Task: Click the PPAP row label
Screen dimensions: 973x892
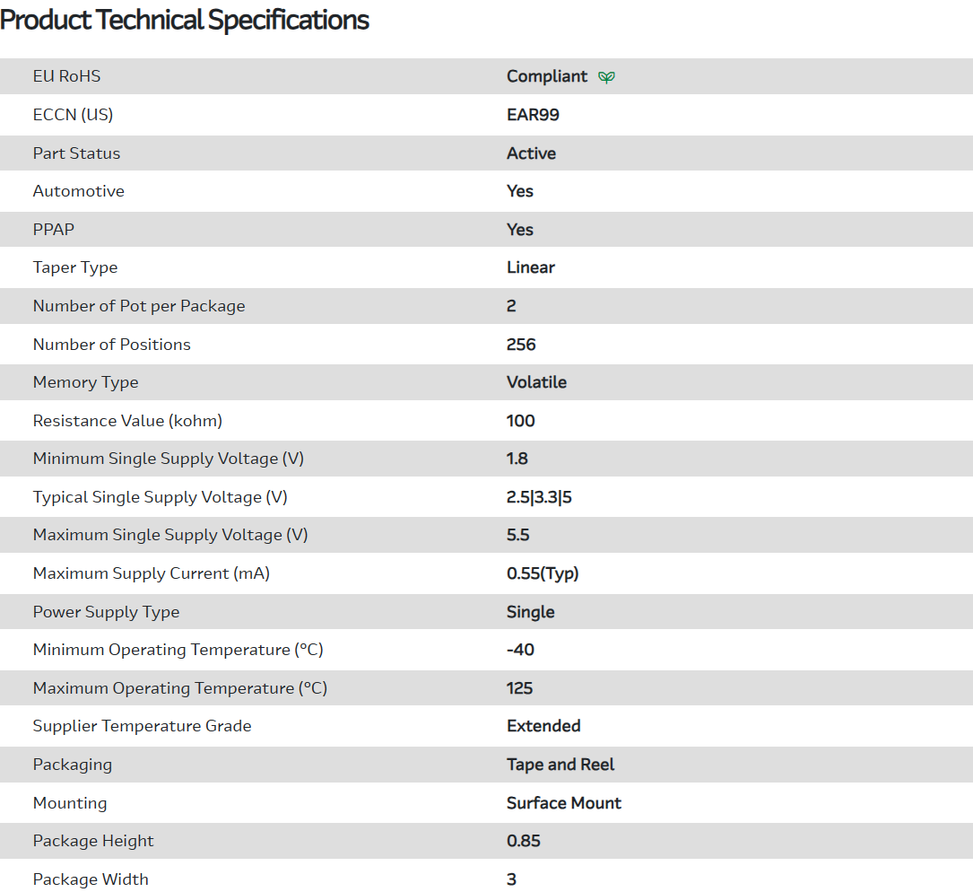Action: coord(54,230)
